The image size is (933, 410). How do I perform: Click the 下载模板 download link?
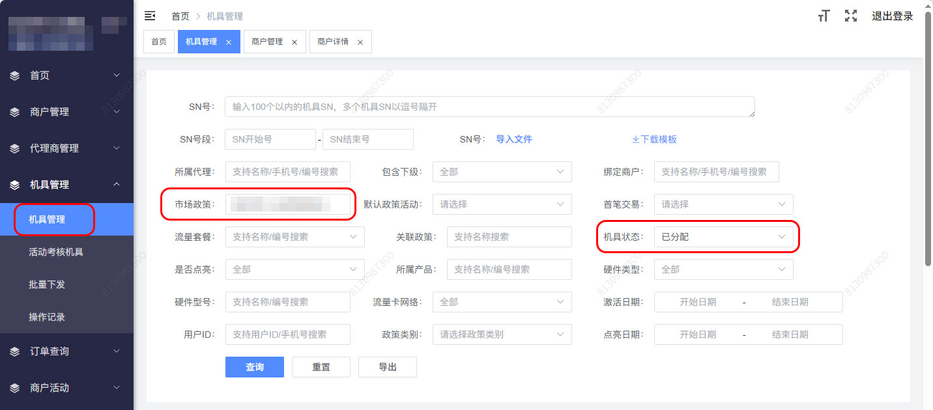654,139
